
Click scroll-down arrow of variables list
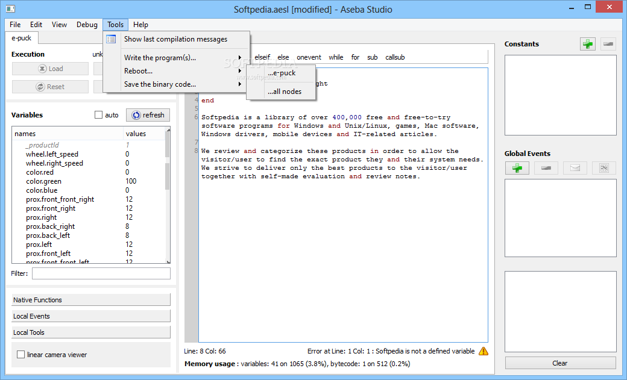point(168,262)
